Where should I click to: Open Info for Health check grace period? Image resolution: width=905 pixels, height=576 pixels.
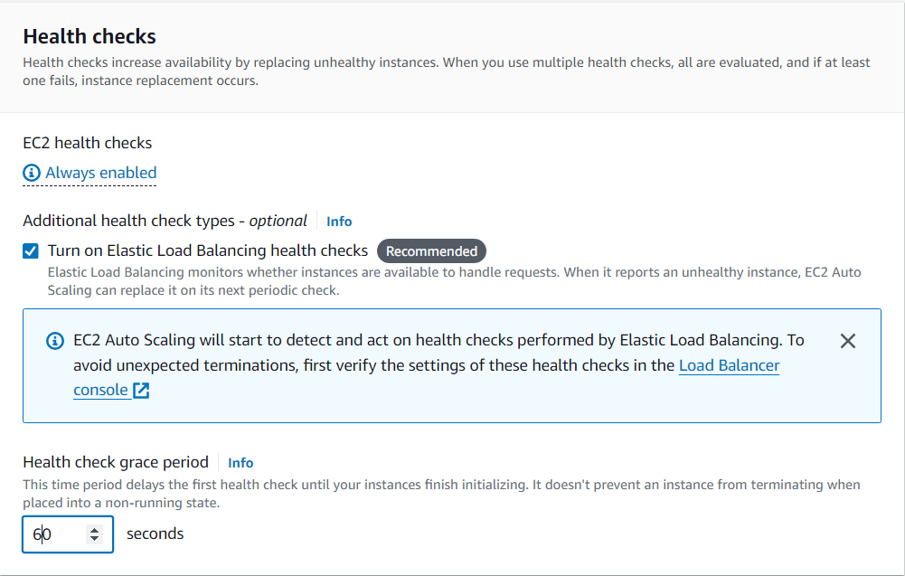(240, 462)
